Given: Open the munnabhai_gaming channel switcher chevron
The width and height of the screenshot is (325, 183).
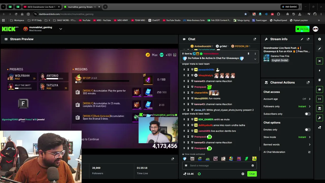Looking at the screenshot, I should point(61,29).
